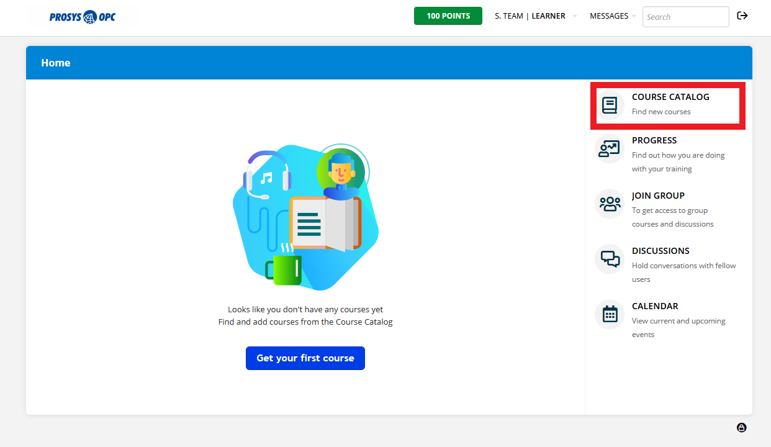Click the Discussions chat bubbles icon
Viewport: 771px width, 447px height.
click(x=610, y=259)
